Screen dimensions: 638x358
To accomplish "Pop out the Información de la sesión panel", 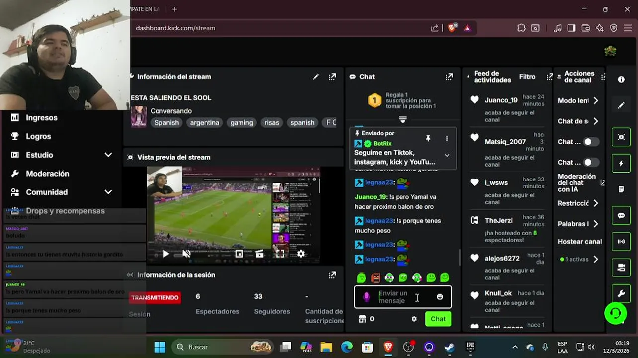I will (x=332, y=275).
